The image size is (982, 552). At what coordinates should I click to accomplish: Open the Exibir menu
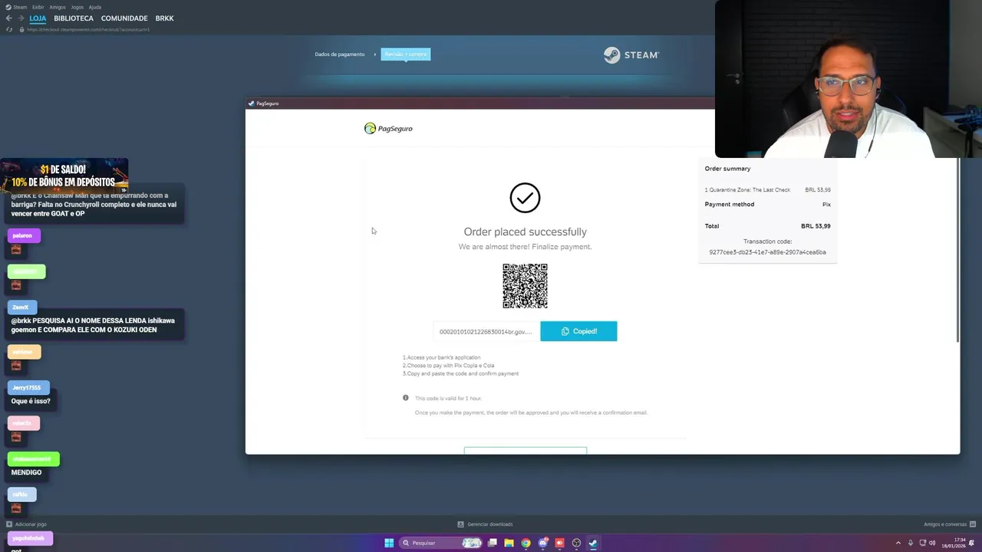[38, 7]
